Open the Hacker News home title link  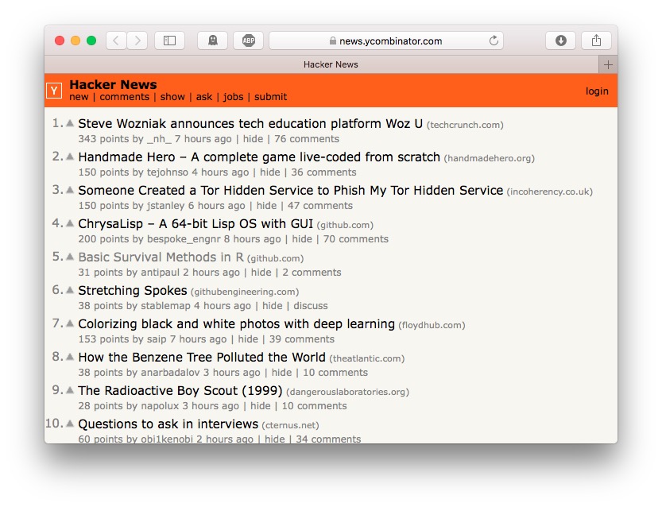[113, 84]
